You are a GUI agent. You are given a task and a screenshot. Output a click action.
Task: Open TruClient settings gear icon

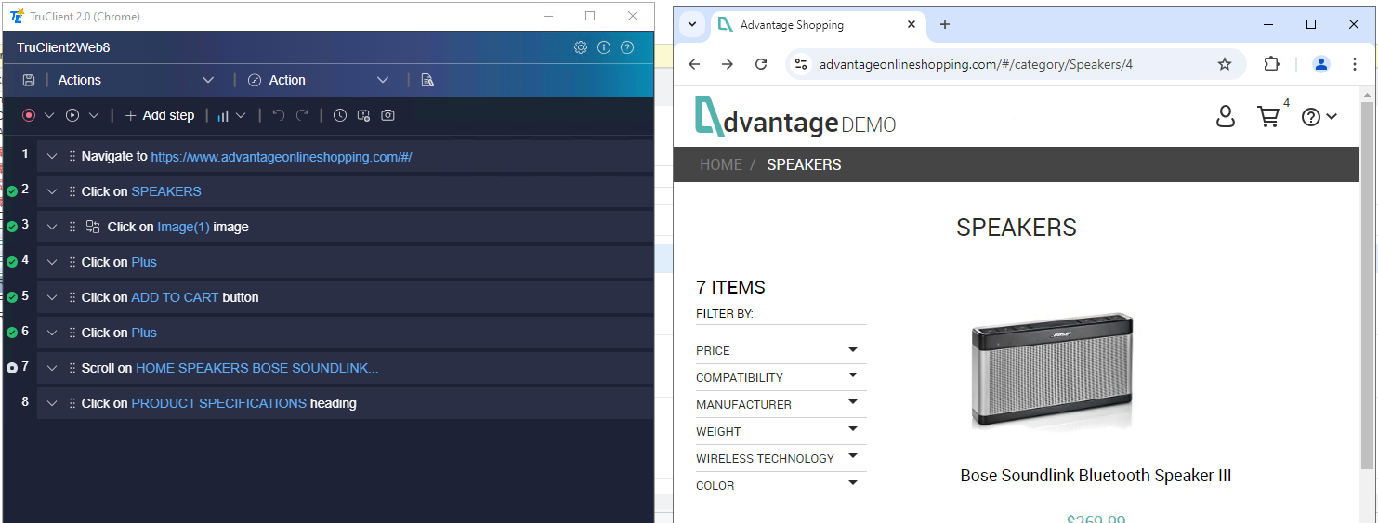tap(581, 47)
